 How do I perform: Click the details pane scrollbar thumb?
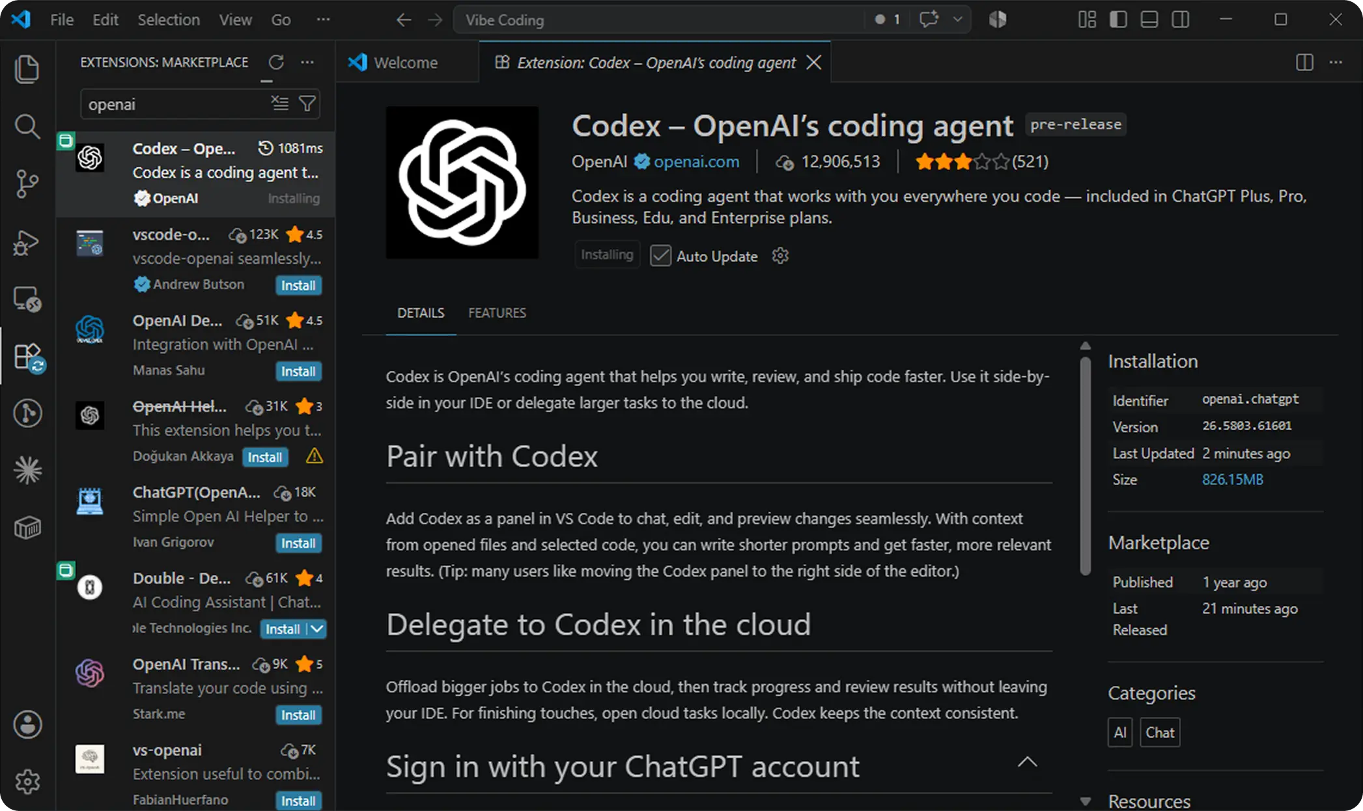coord(1085,466)
